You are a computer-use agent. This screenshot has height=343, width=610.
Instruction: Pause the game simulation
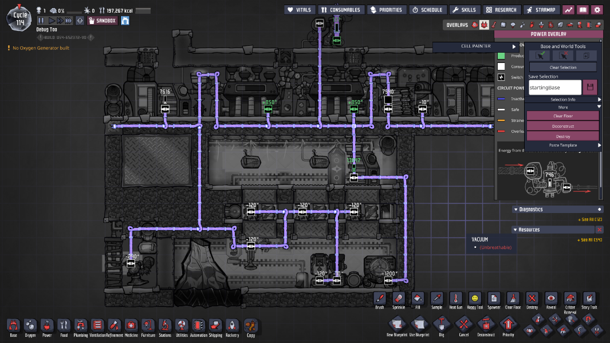pyautogui.click(x=41, y=21)
